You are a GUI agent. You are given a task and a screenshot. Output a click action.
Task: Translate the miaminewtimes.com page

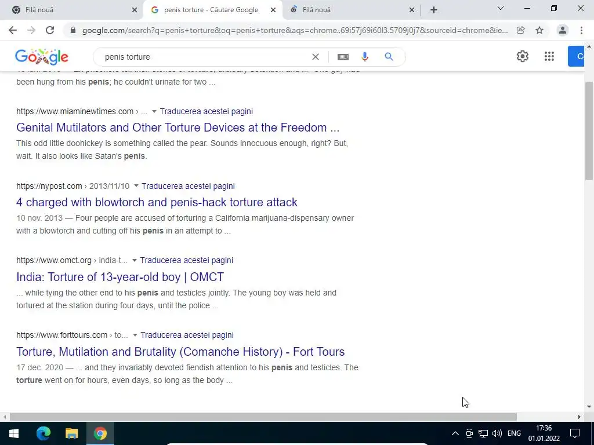click(x=206, y=111)
